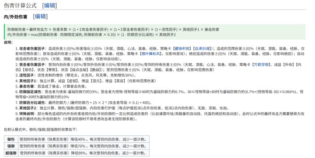Click the bold 防御百分比减伤 term
The width and height of the screenshot is (315, 158).
(32, 103)
